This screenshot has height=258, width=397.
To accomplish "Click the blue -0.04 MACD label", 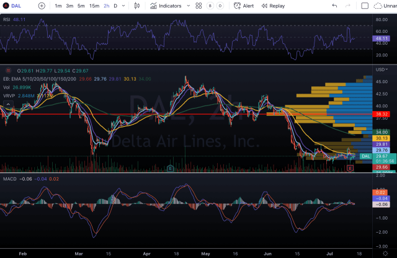I will 381,198.
